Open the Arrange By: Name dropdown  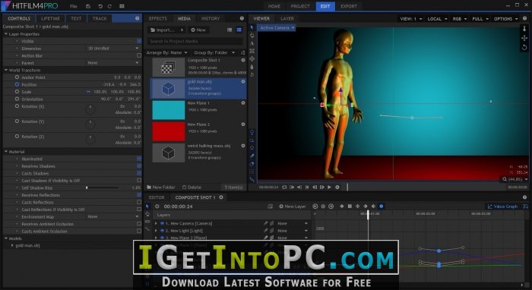click(166, 52)
